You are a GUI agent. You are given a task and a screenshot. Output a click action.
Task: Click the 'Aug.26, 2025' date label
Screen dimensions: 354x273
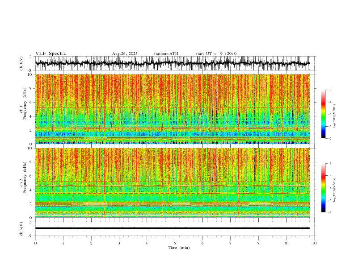coord(125,54)
